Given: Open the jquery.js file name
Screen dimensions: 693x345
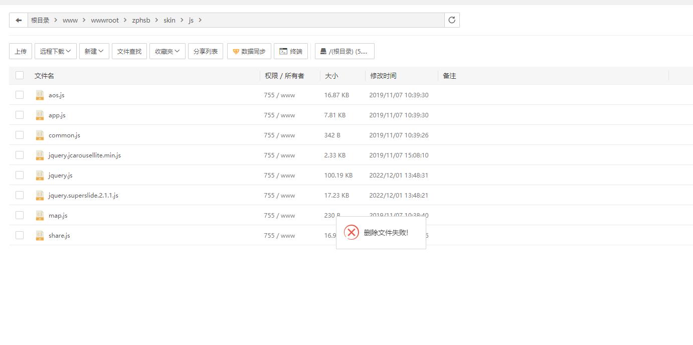Looking at the screenshot, I should 61,175.
